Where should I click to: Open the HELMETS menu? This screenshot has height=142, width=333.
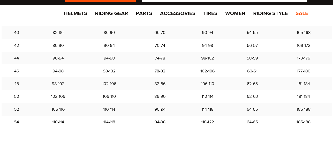click(75, 13)
